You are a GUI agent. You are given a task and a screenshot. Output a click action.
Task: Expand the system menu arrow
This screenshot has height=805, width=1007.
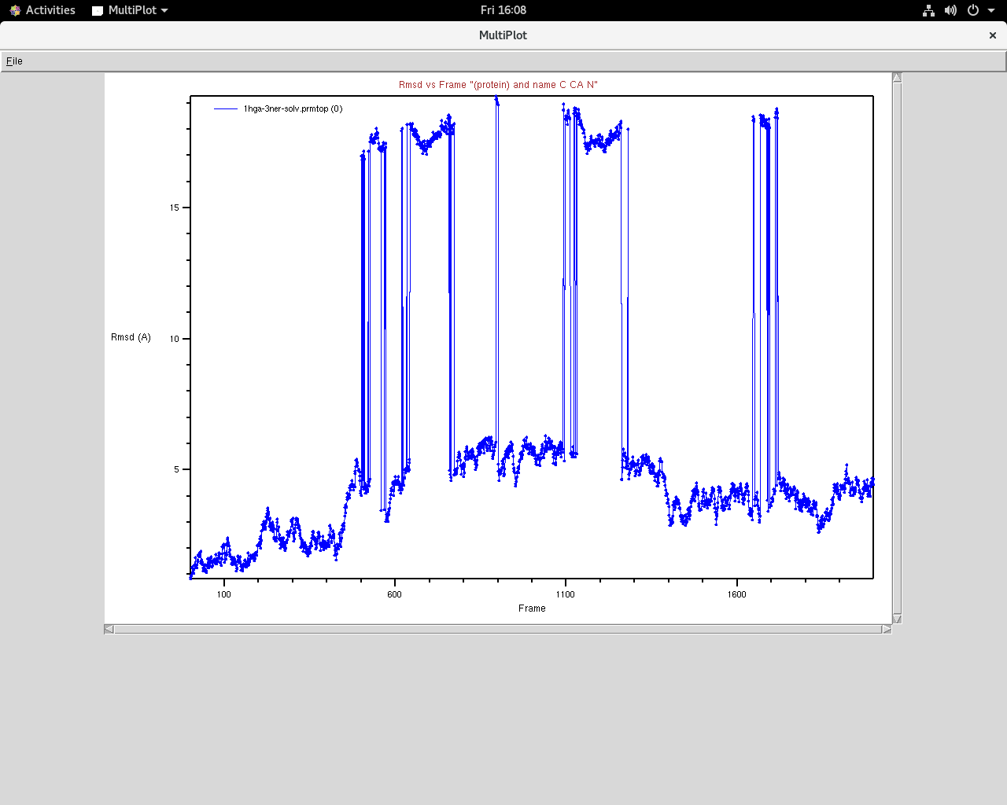tap(991, 10)
